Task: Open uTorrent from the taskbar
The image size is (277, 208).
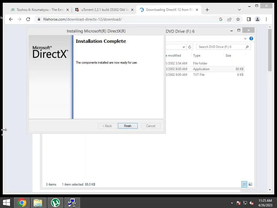Action: tap(55, 203)
